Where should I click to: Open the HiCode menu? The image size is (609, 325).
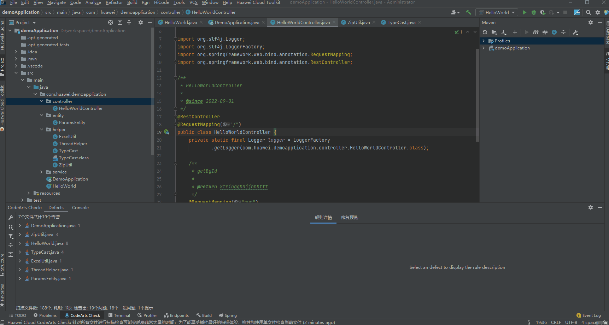(162, 2)
